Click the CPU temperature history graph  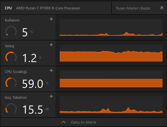click(111, 79)
